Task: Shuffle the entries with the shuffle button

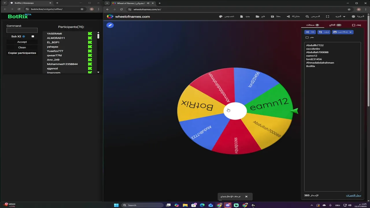Action: (x=310, y=32)
